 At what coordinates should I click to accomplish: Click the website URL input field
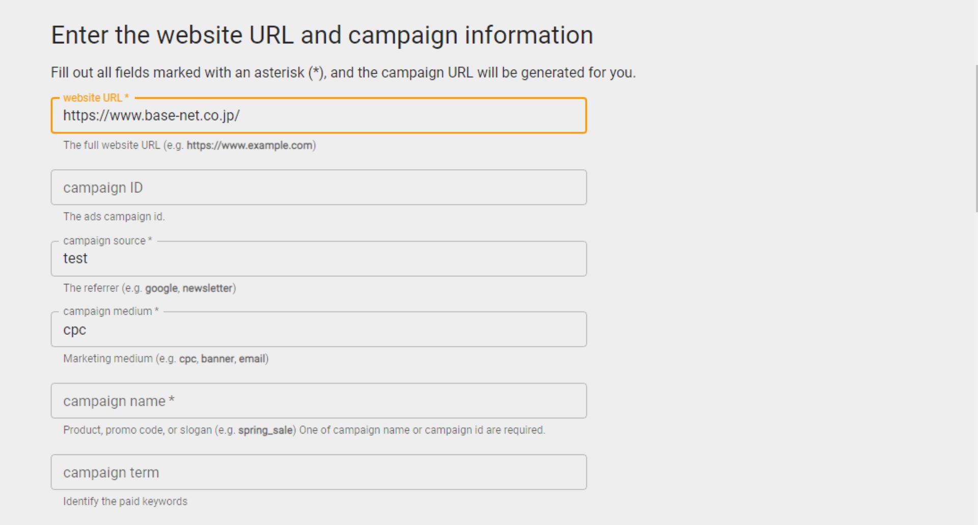tap(318, 116)
